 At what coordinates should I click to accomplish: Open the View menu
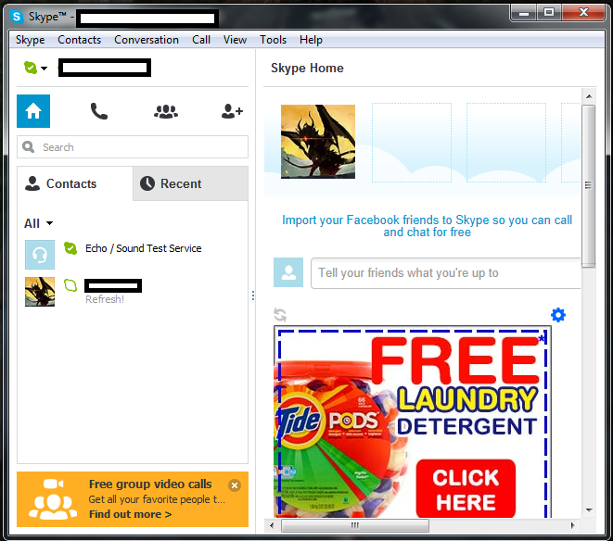point(235,40)
